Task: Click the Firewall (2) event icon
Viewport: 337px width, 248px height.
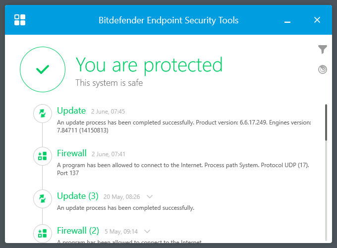Action: [x=42, y=233]
